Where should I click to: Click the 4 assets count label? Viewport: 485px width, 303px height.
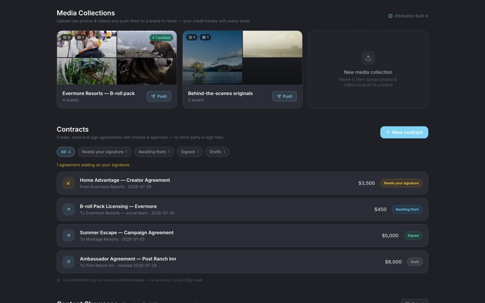70,100
